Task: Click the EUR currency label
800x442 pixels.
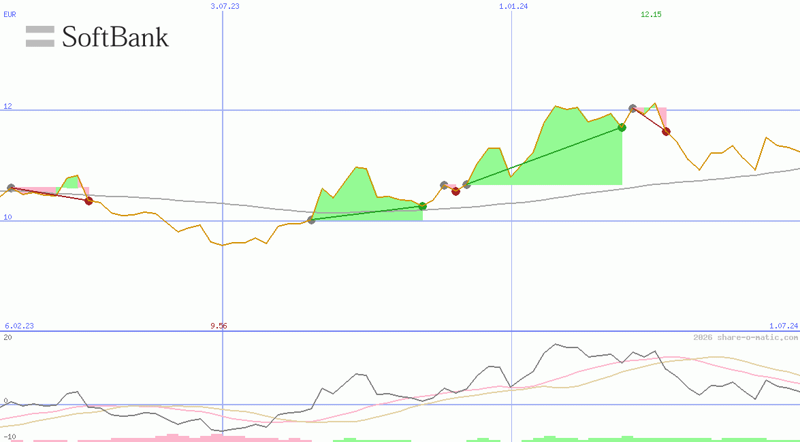Action: [x=10, y=14]
